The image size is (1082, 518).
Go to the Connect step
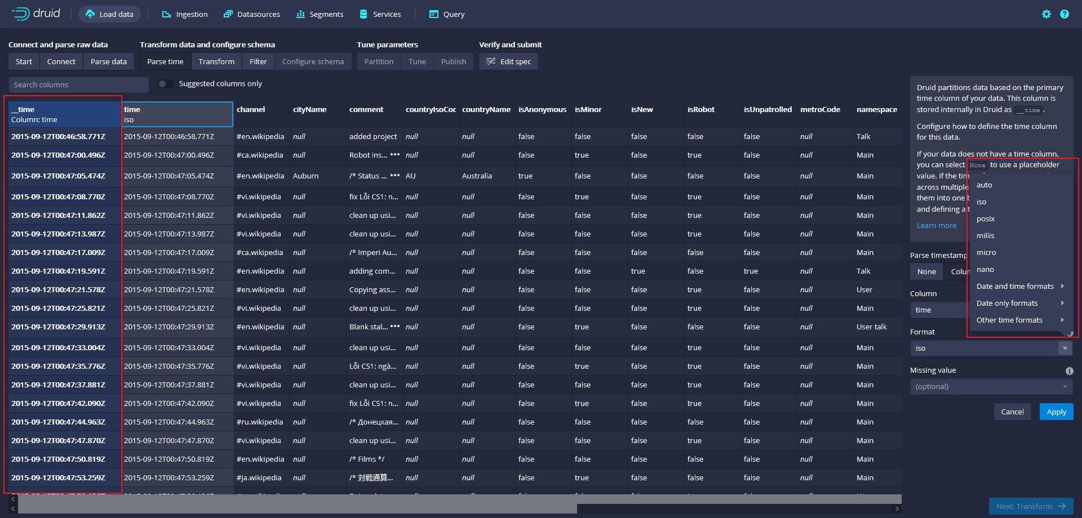pos(61,61)
